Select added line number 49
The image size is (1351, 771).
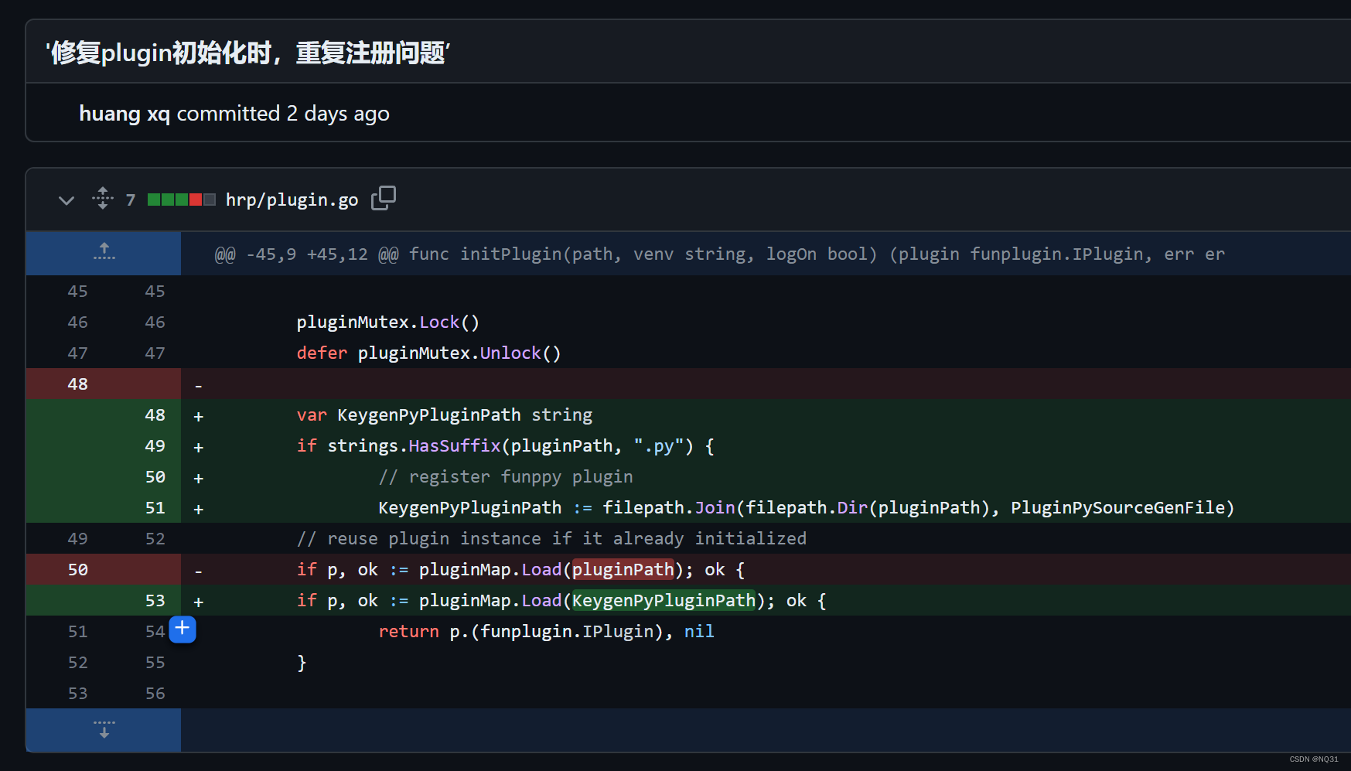(x=155, y=445)
